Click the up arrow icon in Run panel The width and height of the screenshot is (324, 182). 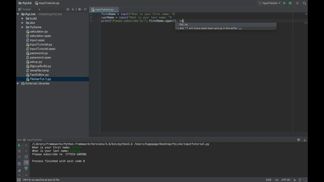(x=26, y=146)
